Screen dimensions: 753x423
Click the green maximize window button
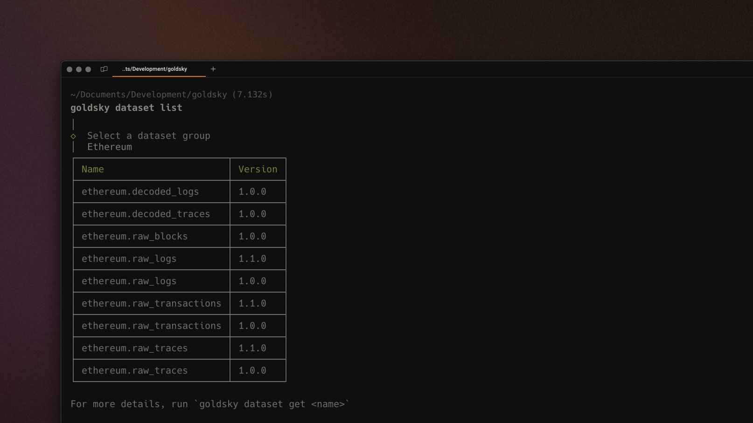(88, 69)
